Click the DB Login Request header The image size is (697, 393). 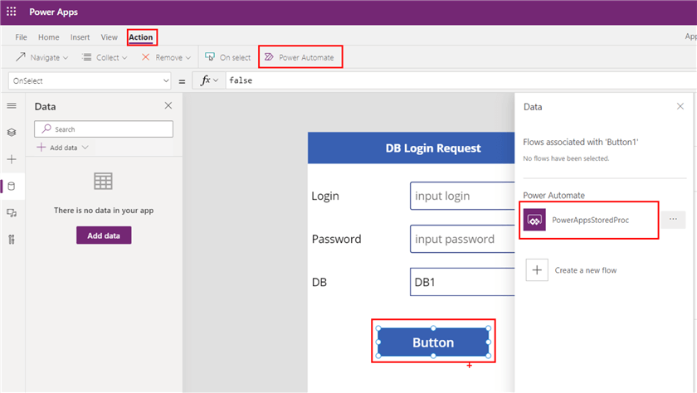412,148
